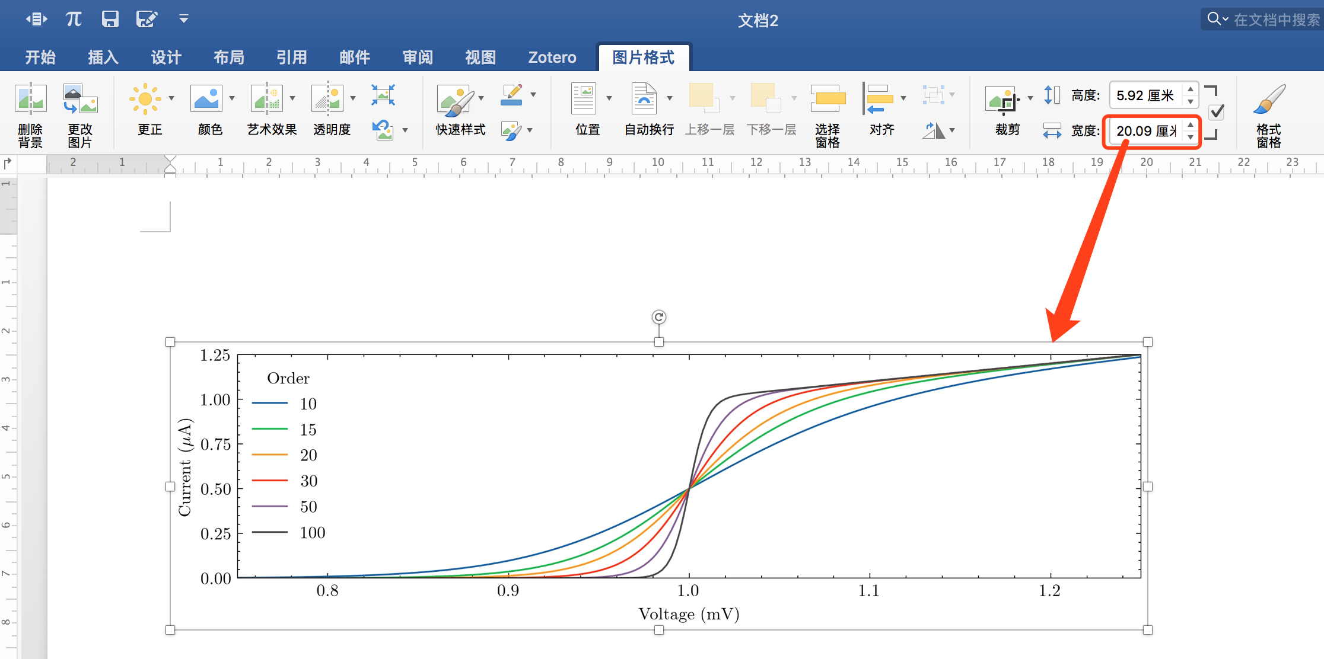1324x659 pixels.
Task: Open the Zotero ribbon tab
Action: (552, 57)
